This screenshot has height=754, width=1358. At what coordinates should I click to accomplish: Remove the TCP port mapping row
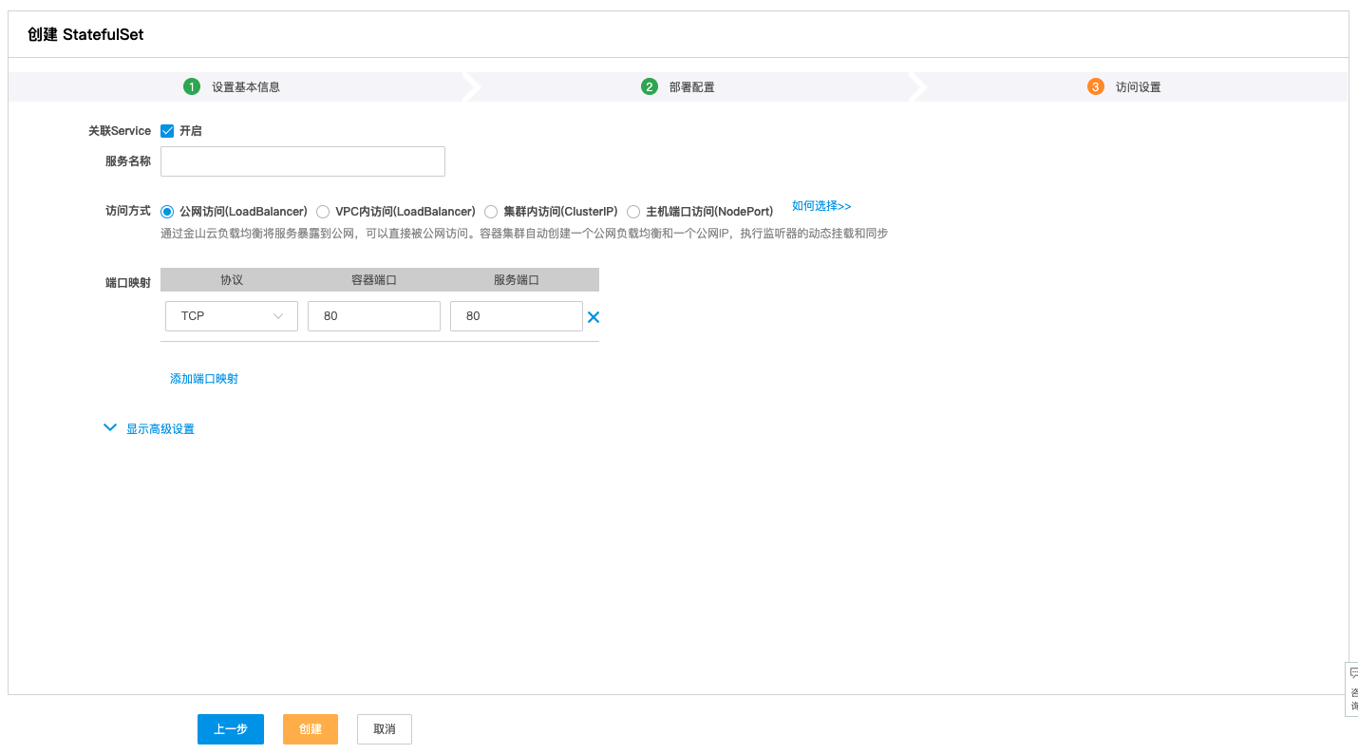(x=594, y=317)
